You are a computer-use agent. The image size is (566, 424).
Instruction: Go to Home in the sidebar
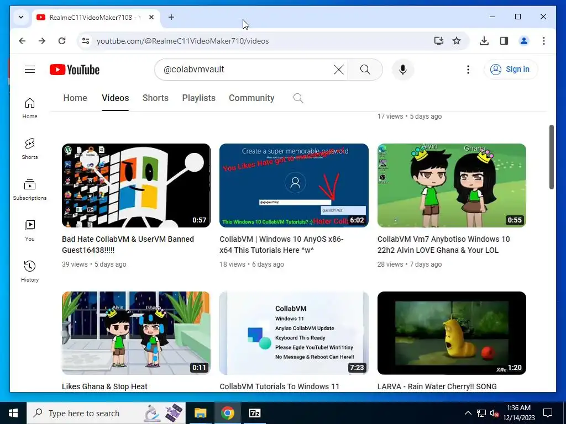click(30, 108)
